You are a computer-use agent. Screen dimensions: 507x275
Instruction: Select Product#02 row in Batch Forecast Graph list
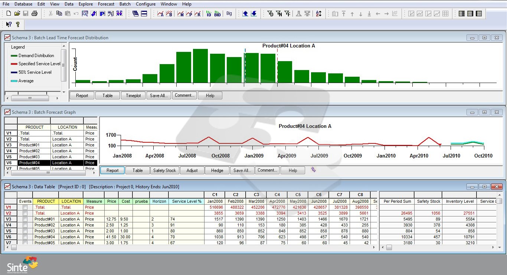pyautogui.click(x=50, y=151)
